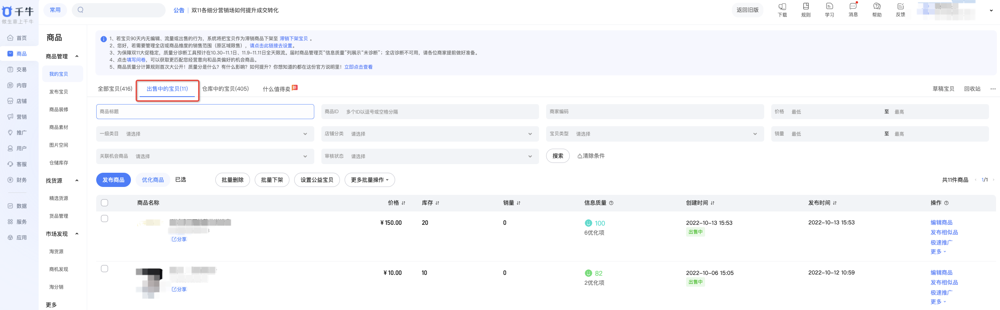Check the ¥150.00 product row checkbox
Image resolution: width=1000 pixels, height=310 pixels.
click(x=104, y=218)
